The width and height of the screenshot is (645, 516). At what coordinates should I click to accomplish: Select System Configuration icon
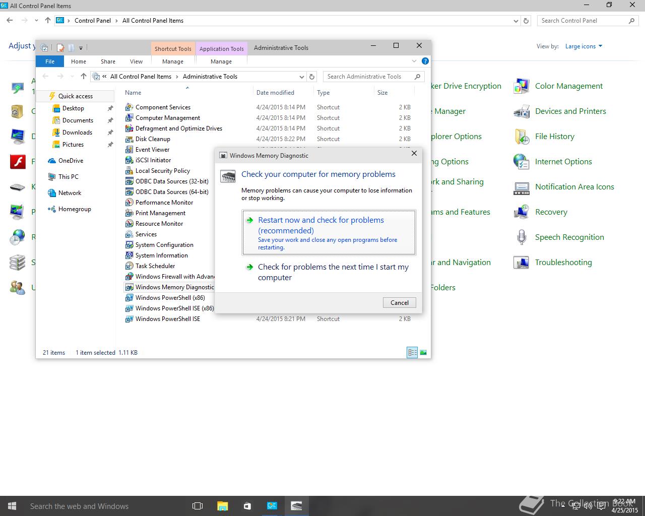point(129,245)
